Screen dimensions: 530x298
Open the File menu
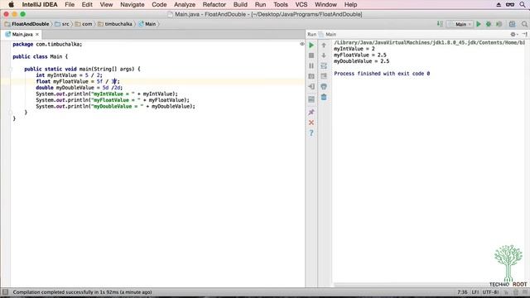70,5
